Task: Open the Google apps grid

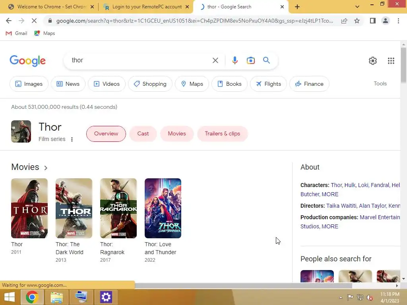Action: tap(391, 61)
